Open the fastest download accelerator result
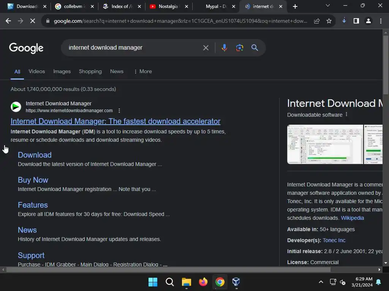 pos(115,121)
